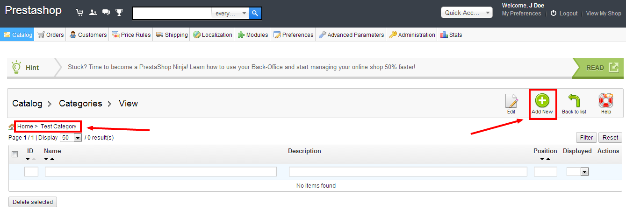Click the View My Shop link
Screen dimensions: 626x211
604,14
